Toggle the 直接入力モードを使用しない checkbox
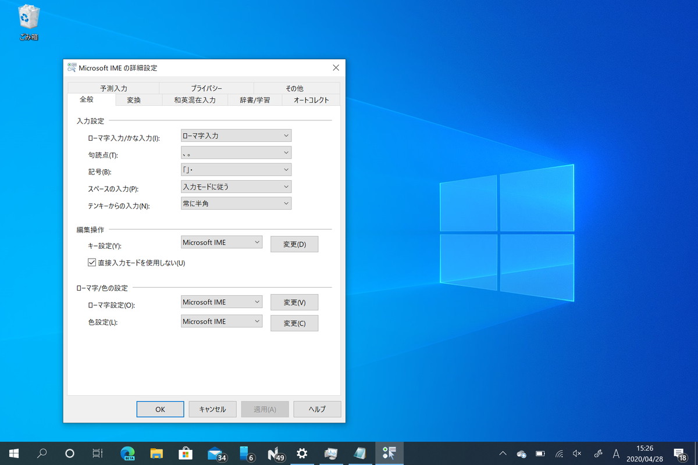This screenshot has width=698, height=465. (x=92, y=263)
